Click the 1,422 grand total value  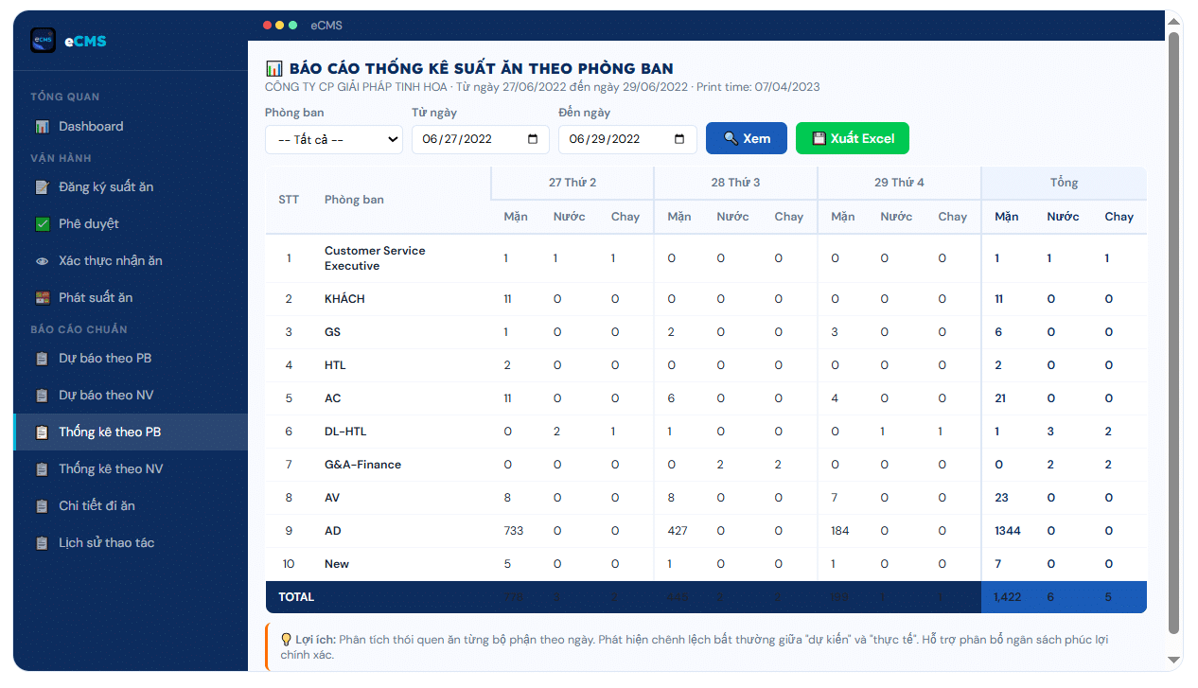coord(1008,597)
